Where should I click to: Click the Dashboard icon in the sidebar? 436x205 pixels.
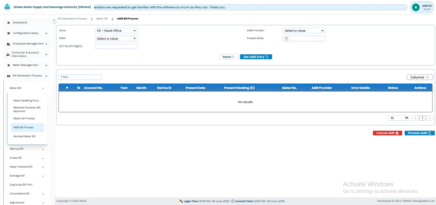pos(9,22)
